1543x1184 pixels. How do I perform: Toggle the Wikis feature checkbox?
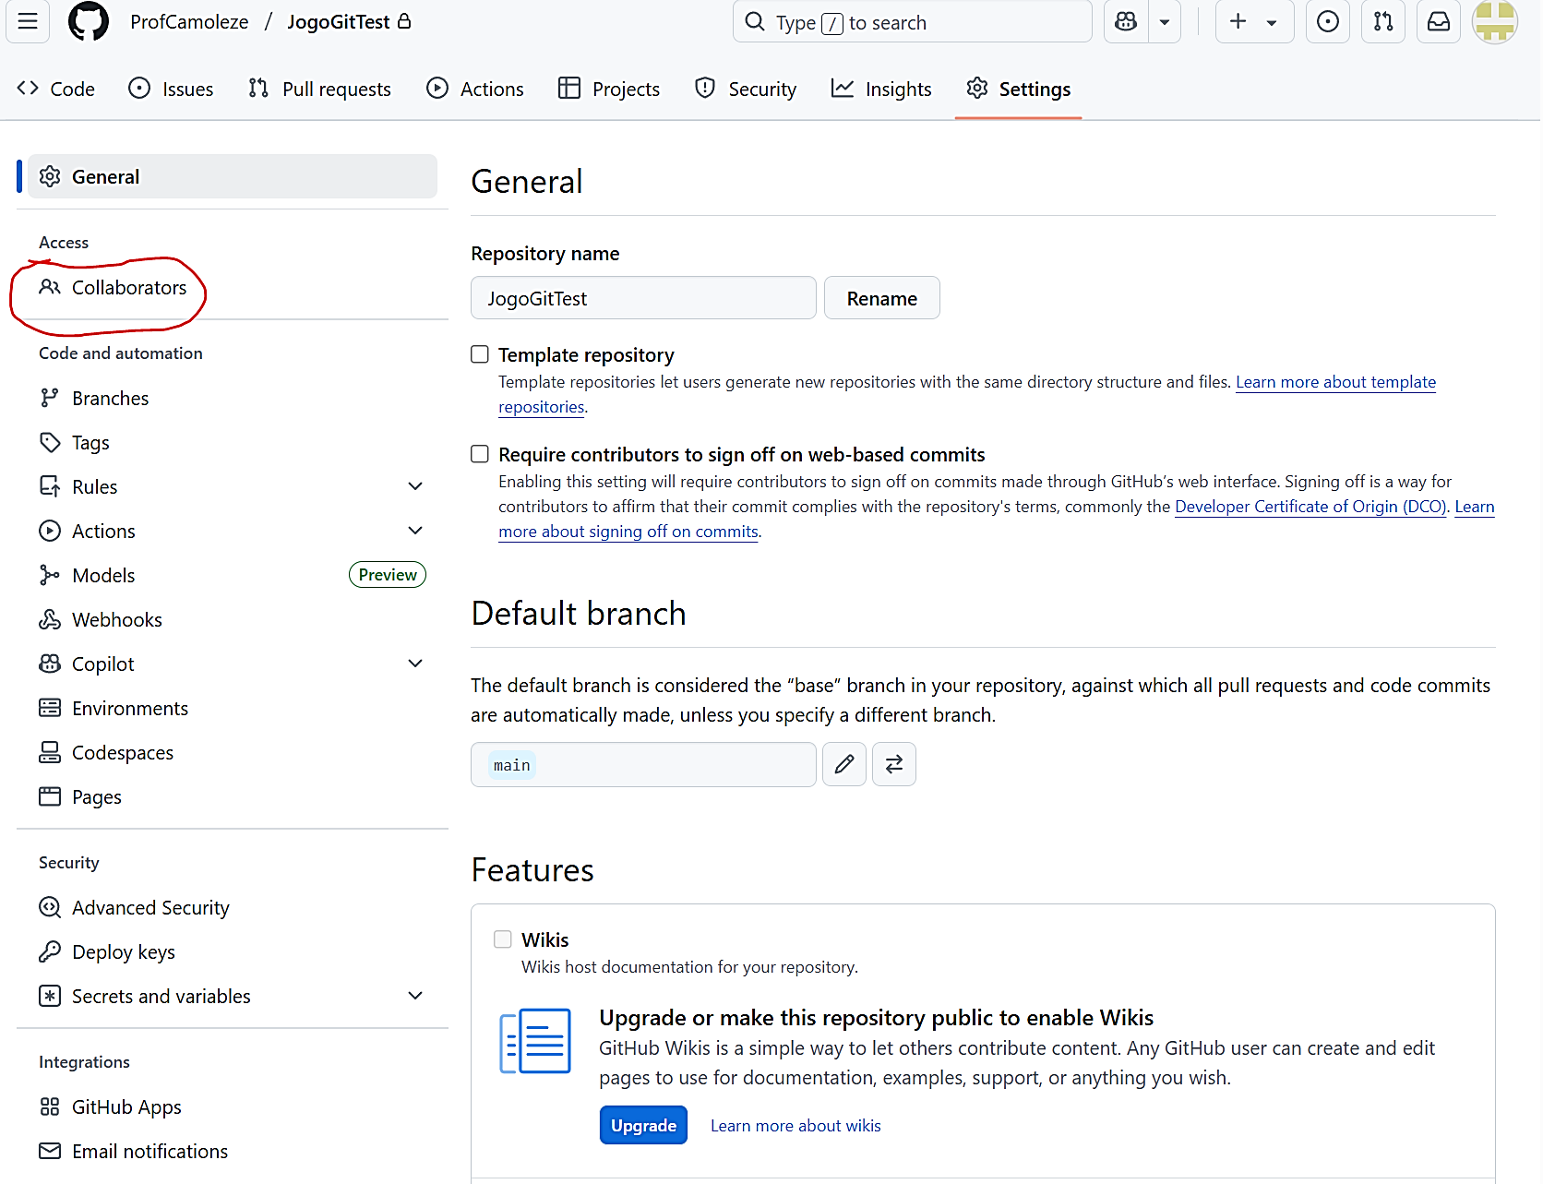[x=503, y=939]
